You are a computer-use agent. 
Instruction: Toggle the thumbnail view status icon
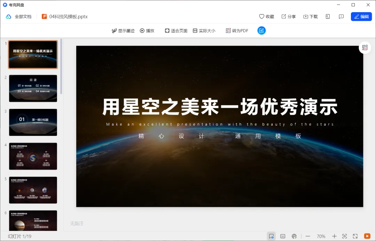coord(271,236)
